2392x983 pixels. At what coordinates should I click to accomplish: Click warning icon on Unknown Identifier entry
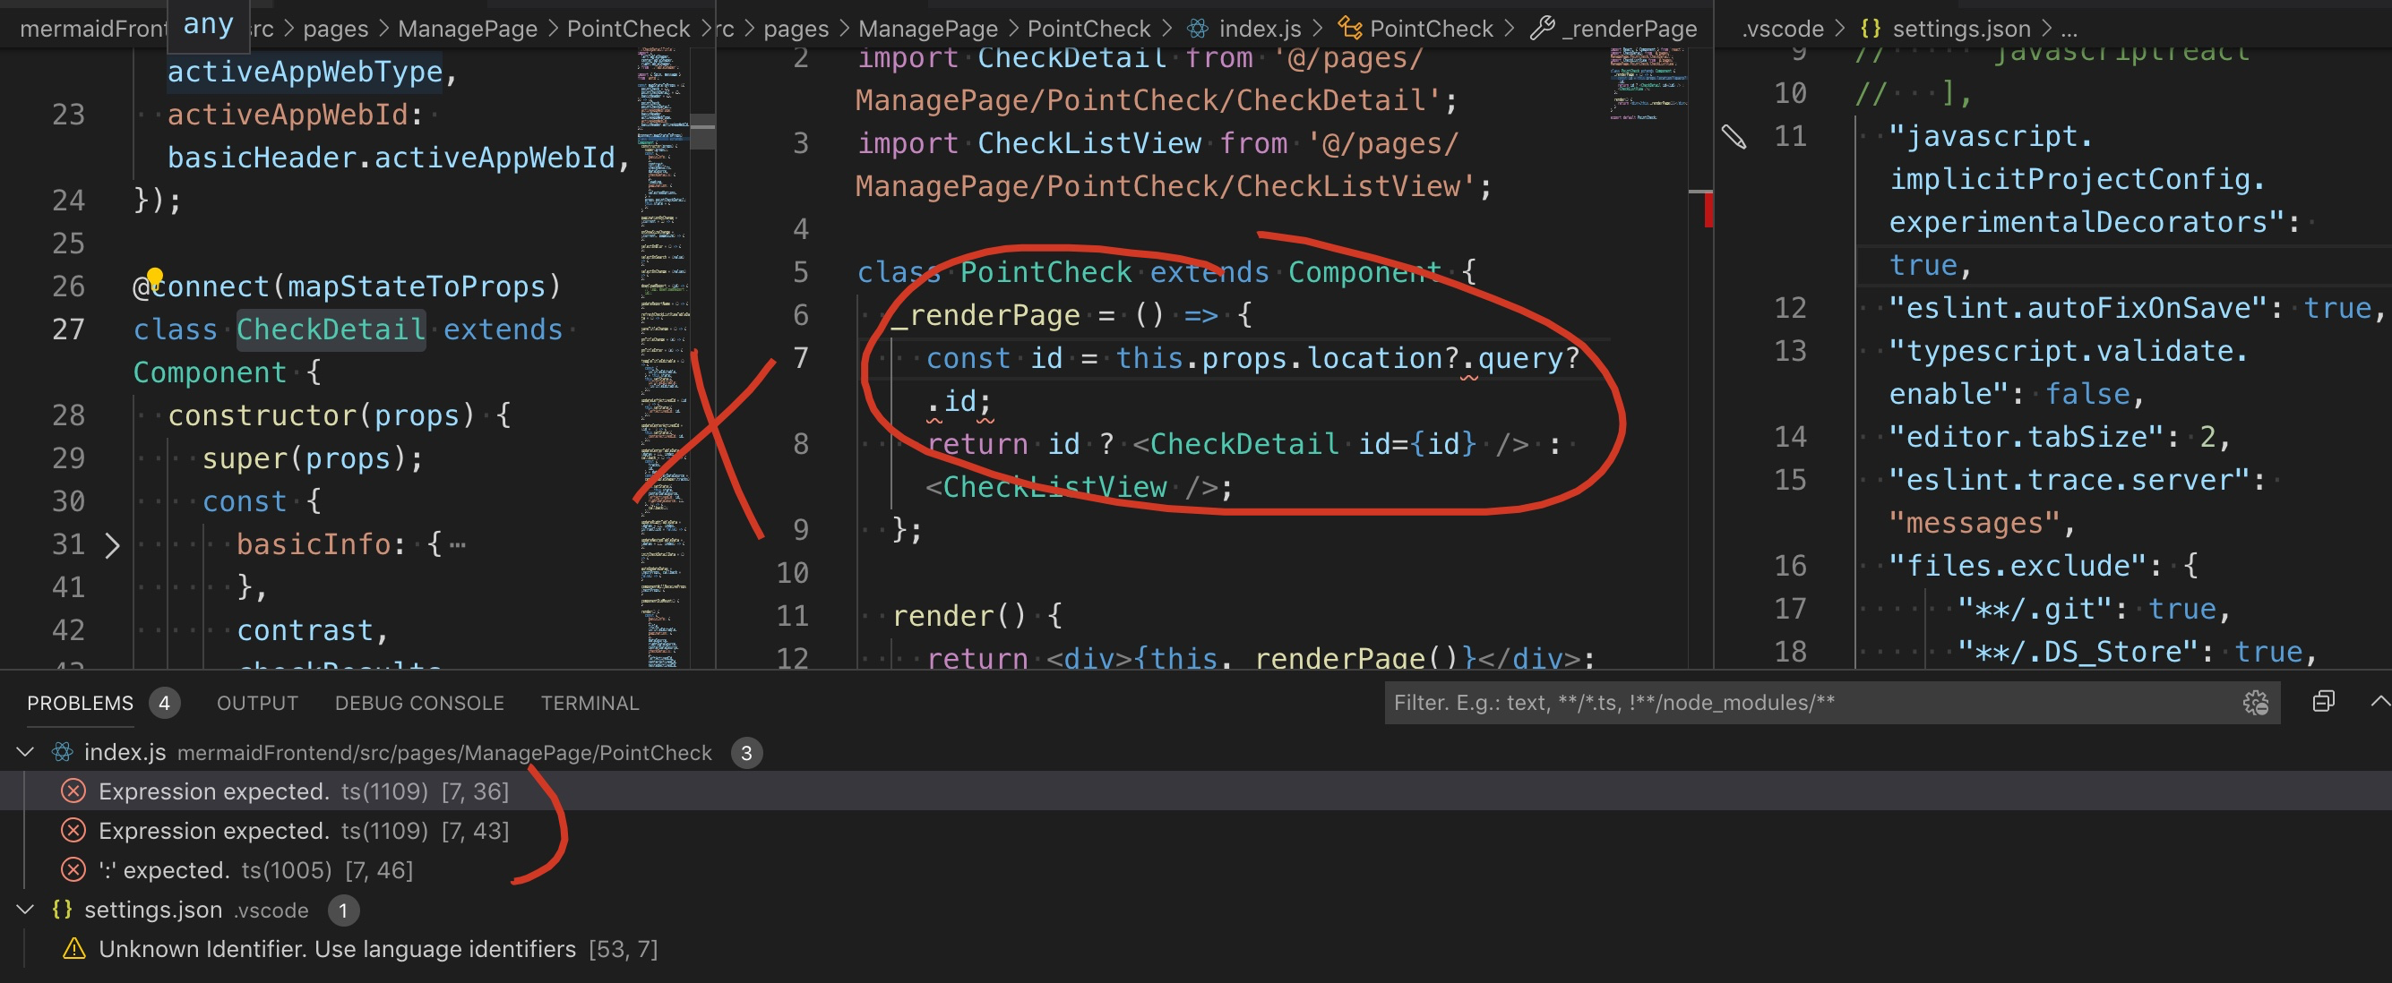coord(73,949)
